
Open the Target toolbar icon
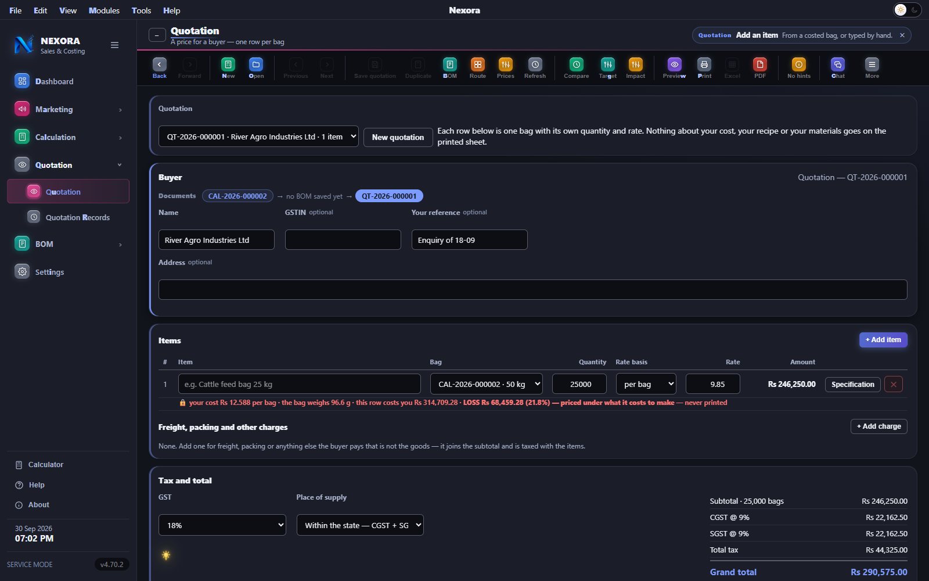click(608, 64)
